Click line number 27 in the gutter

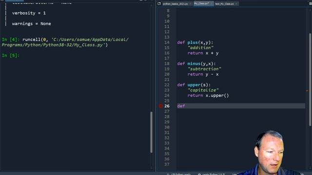167,111
